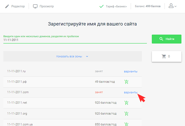
Task: Expand показать все зоны
Action: 69,57
